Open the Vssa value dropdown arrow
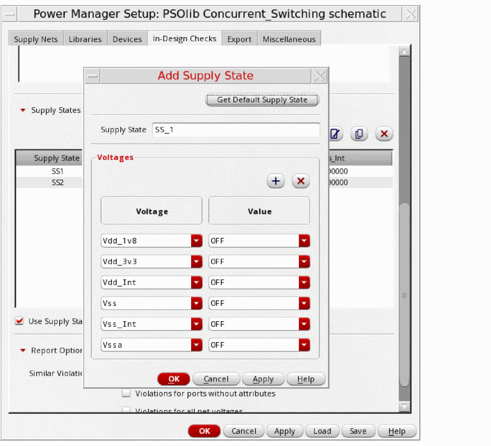 coord(304,345)
